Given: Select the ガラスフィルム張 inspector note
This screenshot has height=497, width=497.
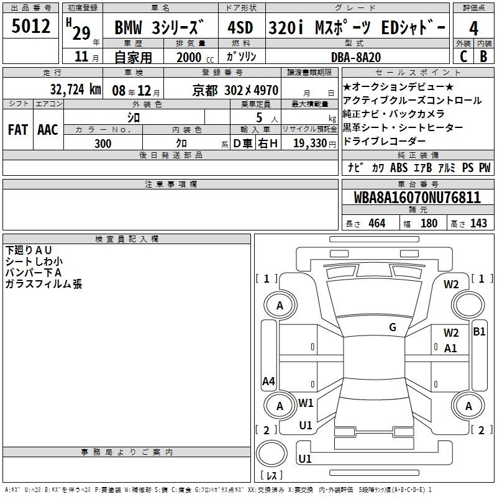Looking at the screenshot, I should coord(43,284).
